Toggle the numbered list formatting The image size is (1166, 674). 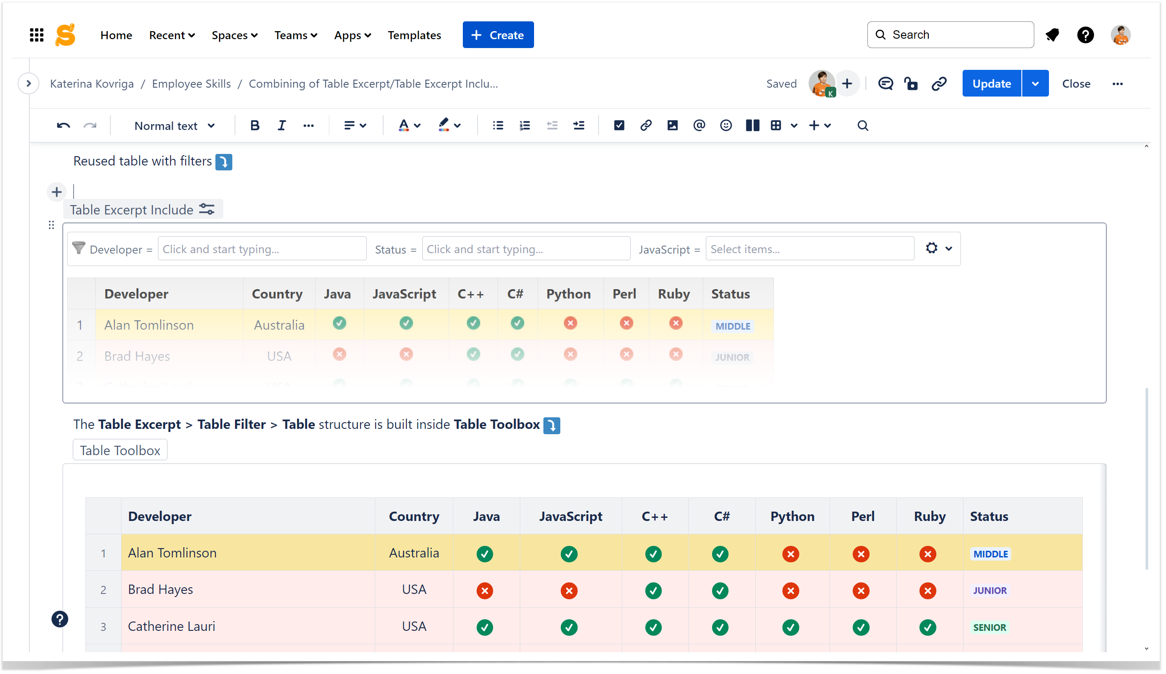click(x=524, y=125)
